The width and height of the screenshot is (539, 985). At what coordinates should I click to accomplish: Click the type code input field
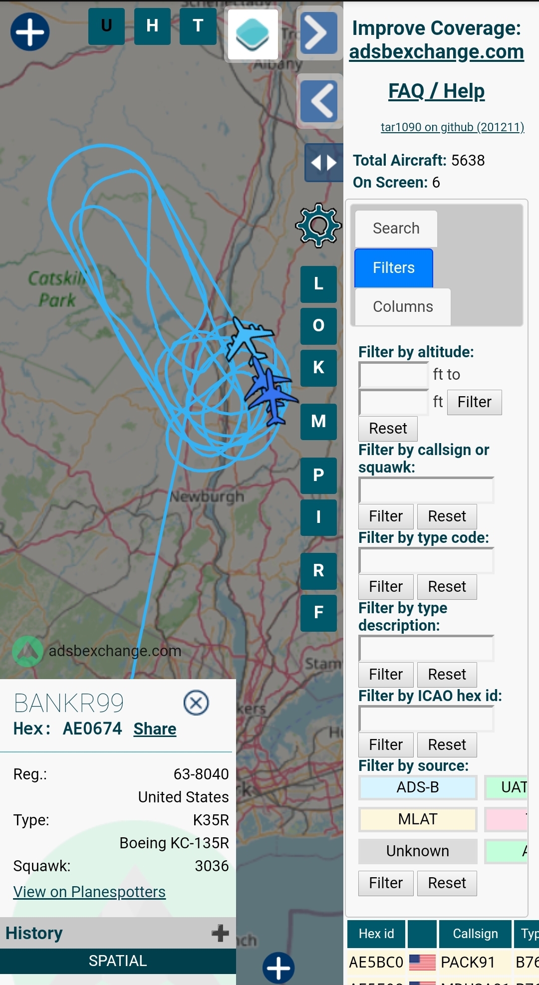coord(426,561)
